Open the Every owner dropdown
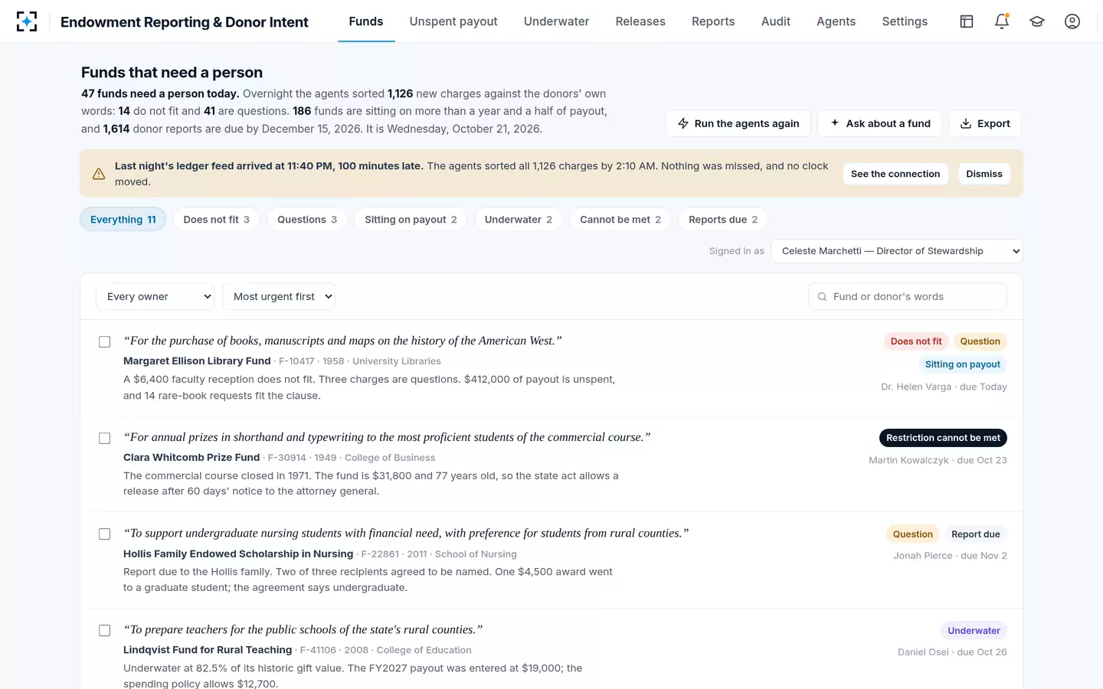Image resolution: width=1103 pixels, height=689 pixels. [155, 297]
